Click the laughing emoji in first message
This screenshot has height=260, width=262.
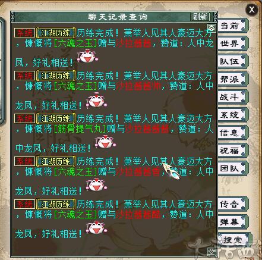tap(87, 57)
